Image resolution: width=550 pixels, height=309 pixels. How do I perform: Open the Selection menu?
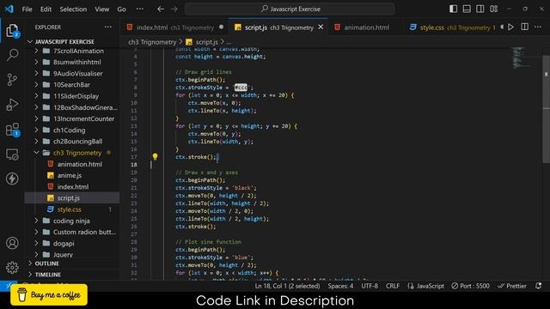click(73, 9)
